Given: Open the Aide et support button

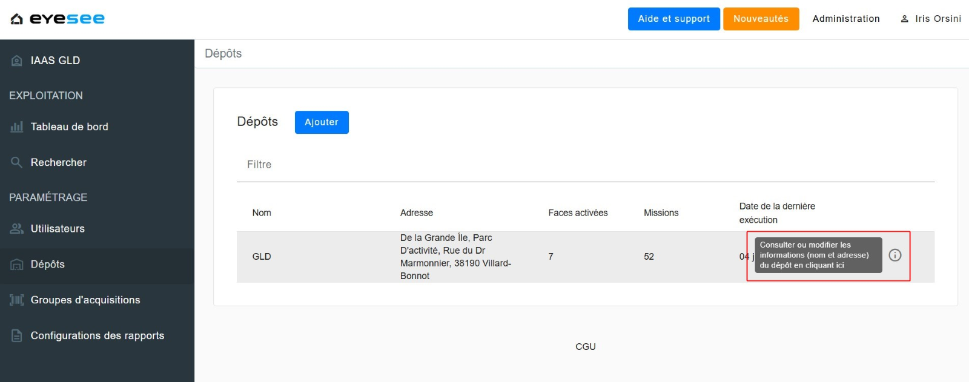Looking at the screenshot, I should (673, 19).
